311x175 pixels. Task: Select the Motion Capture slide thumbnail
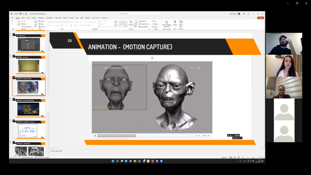(29, 86)
